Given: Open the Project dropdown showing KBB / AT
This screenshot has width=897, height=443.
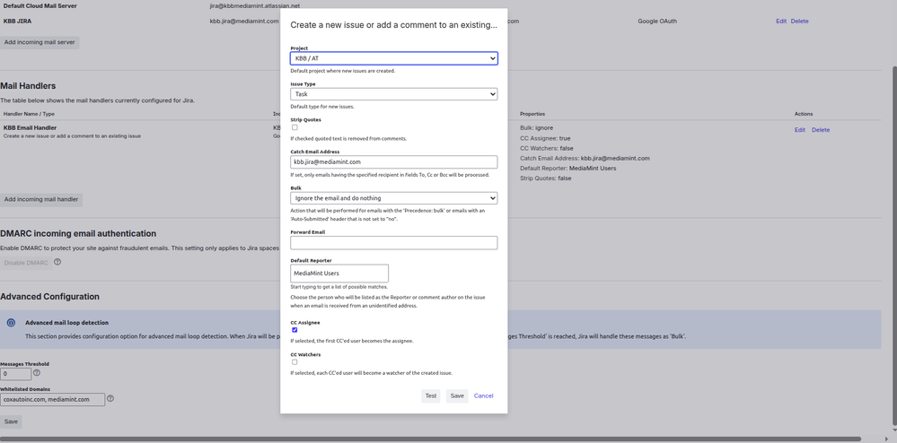Looking at the screenshot, I should click(393, 58).
